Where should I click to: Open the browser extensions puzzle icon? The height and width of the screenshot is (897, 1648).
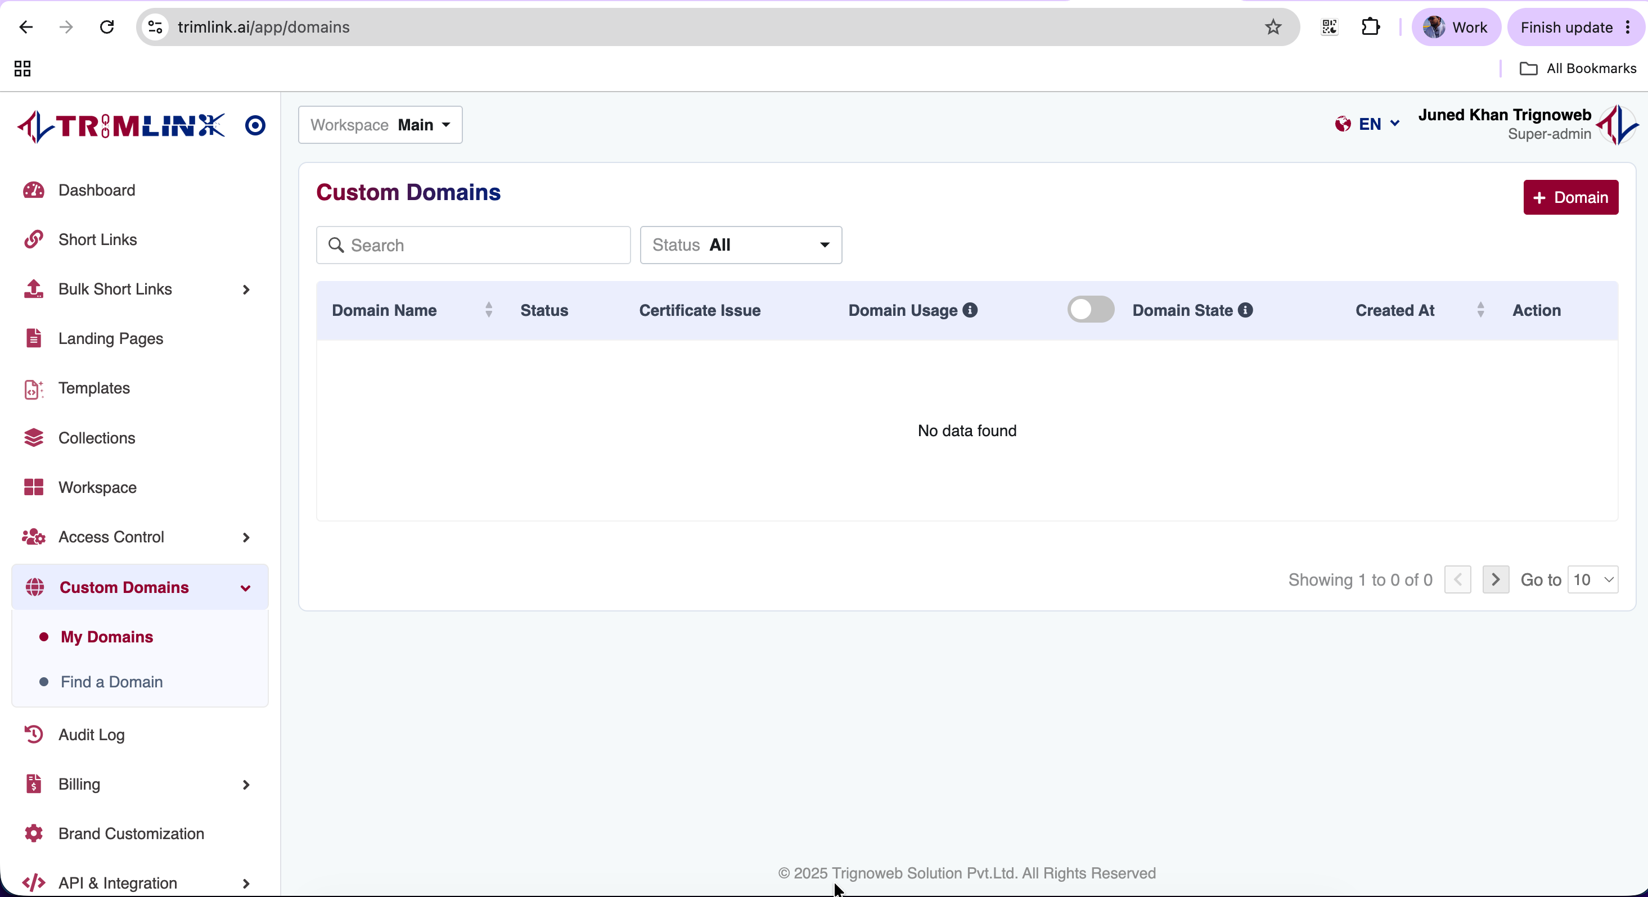1370,27
